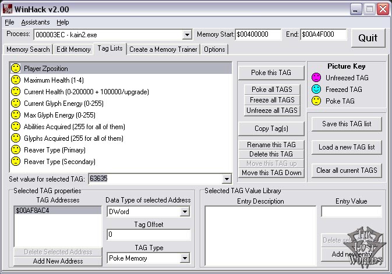Click the smiley icon beside Reaver Type (Primary)

[16, 150]
